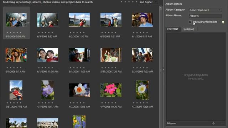Click the stack expand arrow on the 5:50 AM photo
This screenshot has width=228, height=128.
pos(28,23)
